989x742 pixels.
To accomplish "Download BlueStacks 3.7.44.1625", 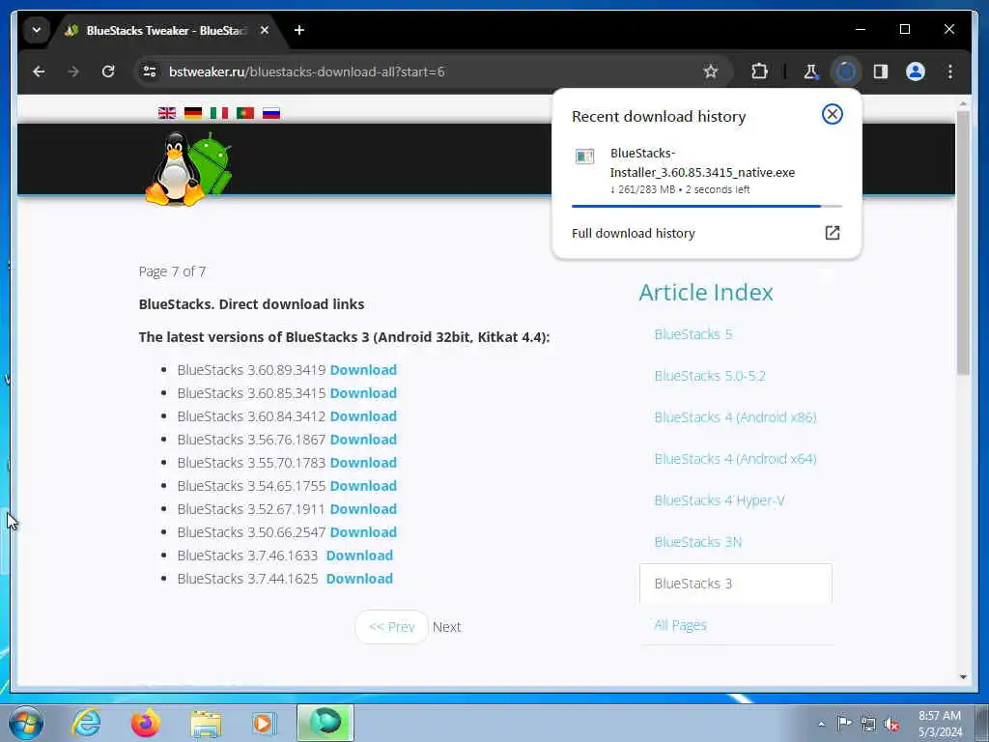I will tap(359, 579).
